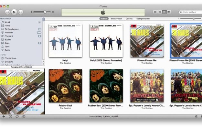Toggle shuffle playback at the bottom left
The height and width of the screenshot is (128, 202).
click(x=10, y=117)
